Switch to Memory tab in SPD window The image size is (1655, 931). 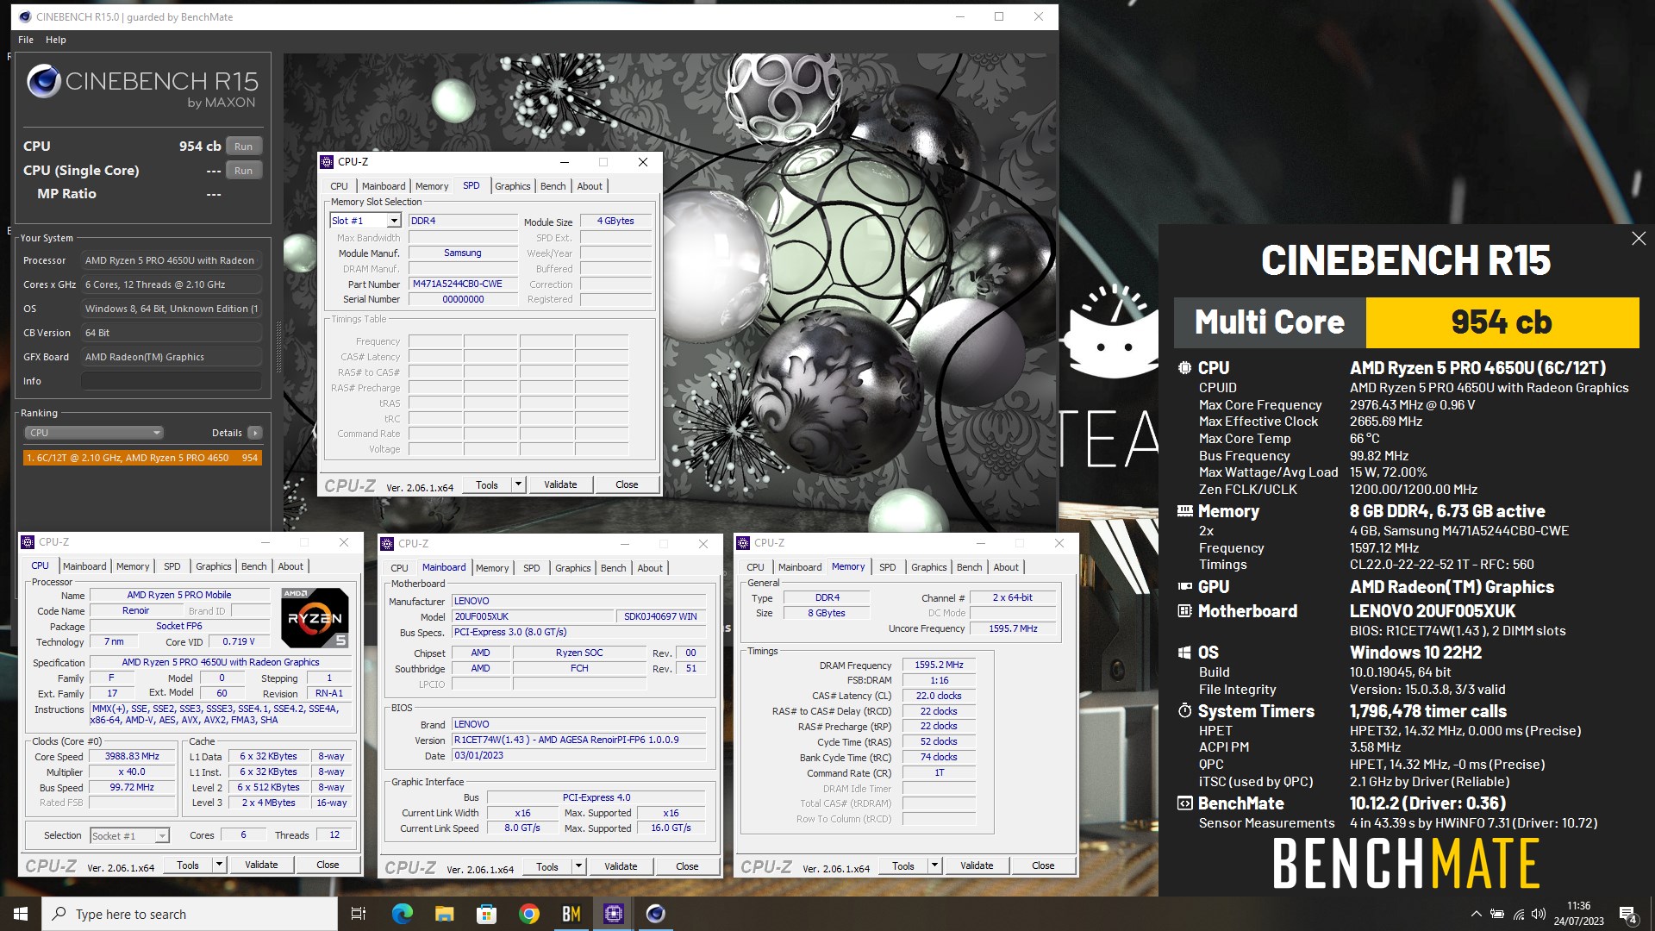[432, 186]
